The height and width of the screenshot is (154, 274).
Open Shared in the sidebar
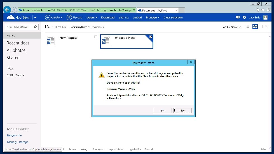[13, 58]
